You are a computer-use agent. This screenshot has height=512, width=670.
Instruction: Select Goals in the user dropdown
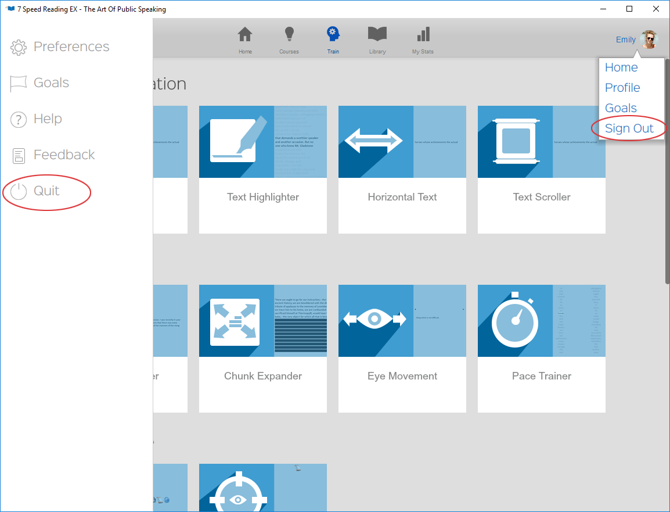pos(621,108)
